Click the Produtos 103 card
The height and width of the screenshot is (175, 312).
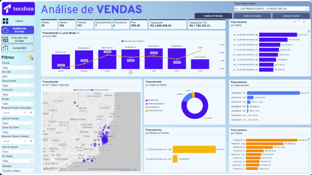(x=85, y=24)
